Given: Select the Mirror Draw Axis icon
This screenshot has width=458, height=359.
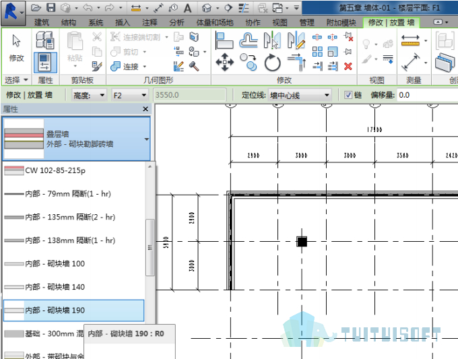Looking at the screenshot, I should (296, 40).
